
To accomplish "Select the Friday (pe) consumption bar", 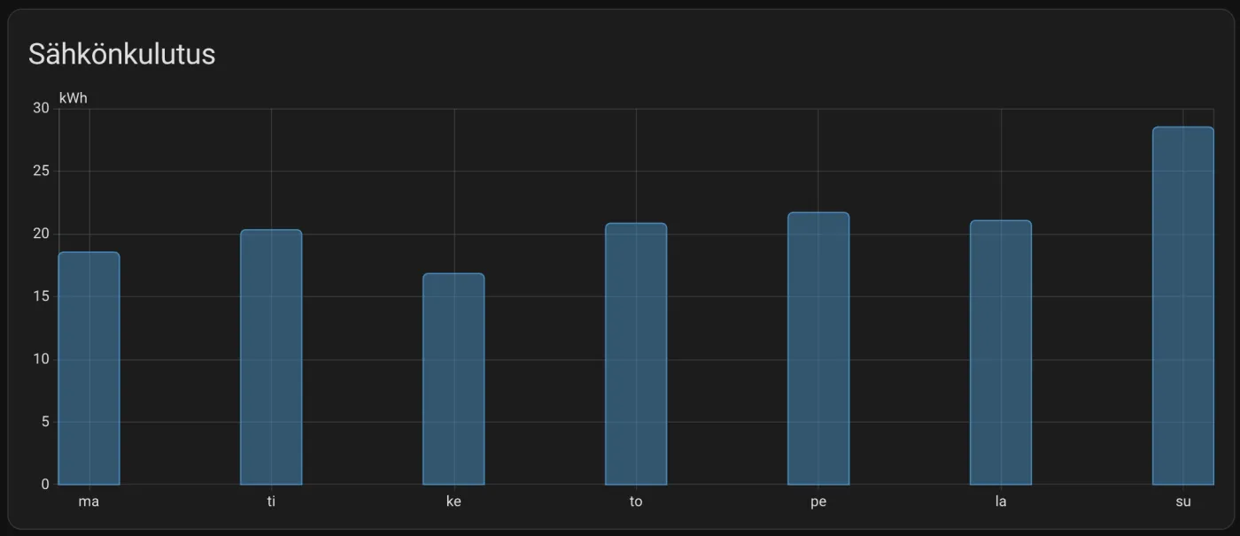I will pyautogui.click(x=818, y=348).
